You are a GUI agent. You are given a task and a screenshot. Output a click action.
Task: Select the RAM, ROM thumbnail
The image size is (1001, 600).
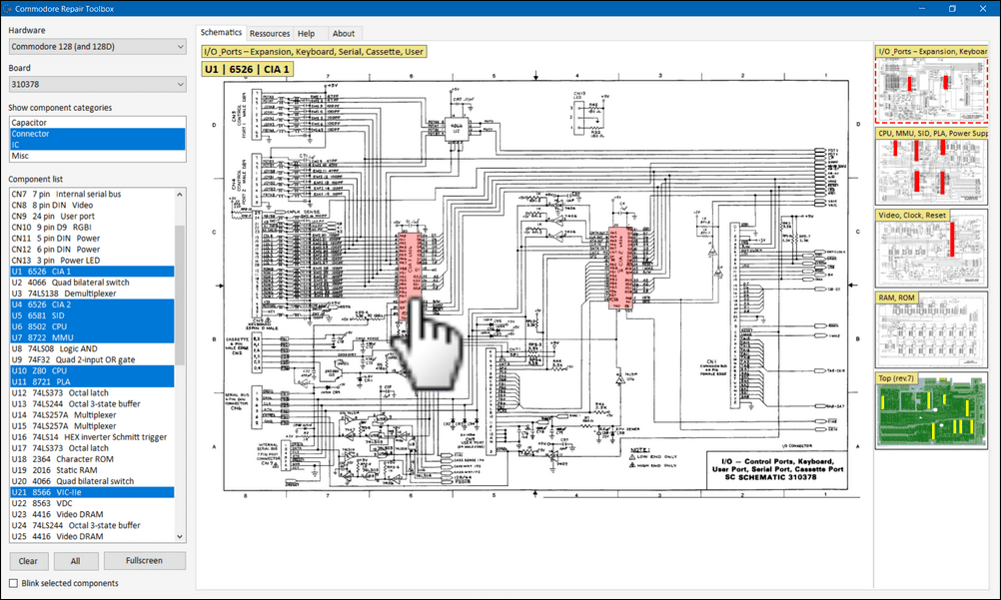[931, 330]
